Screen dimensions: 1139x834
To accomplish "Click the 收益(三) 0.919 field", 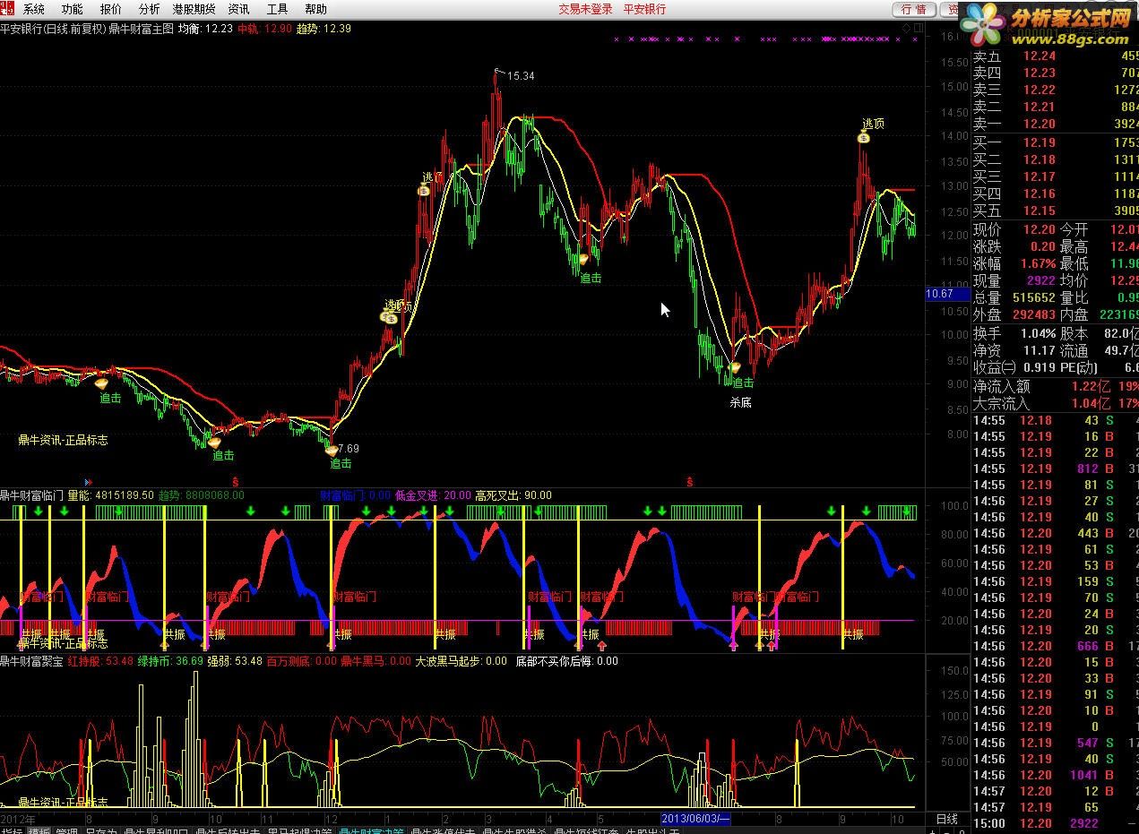I will [x=1014, y=367].
